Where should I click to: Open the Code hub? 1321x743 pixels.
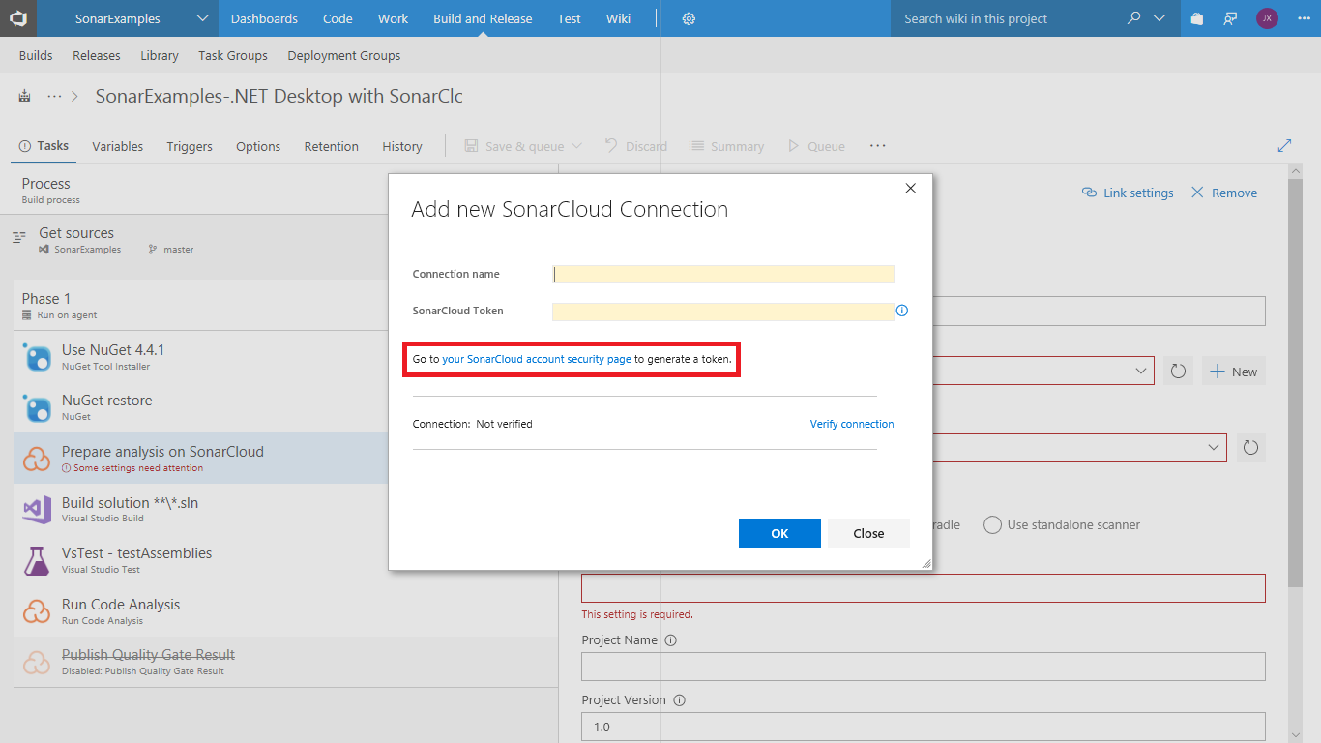pyautogui.click(x=338, y=18)
